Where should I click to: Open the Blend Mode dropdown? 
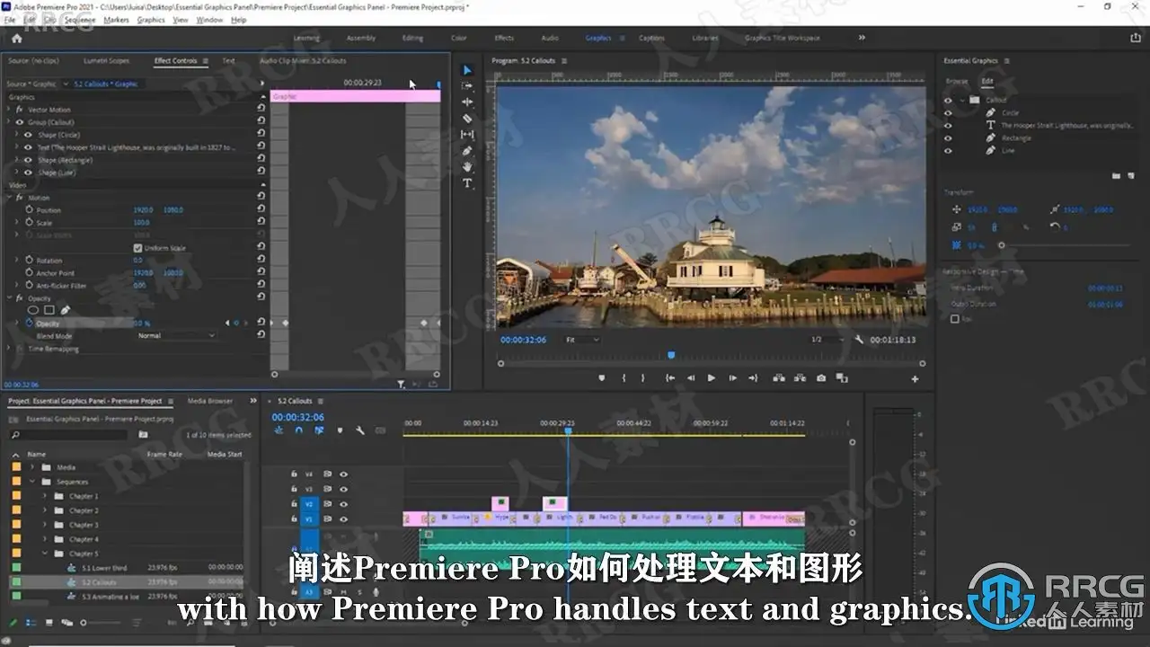(176, 336)
